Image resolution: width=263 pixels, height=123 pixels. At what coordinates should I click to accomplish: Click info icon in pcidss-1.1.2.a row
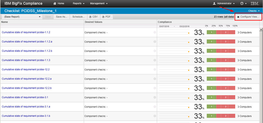tap(155, 42)
